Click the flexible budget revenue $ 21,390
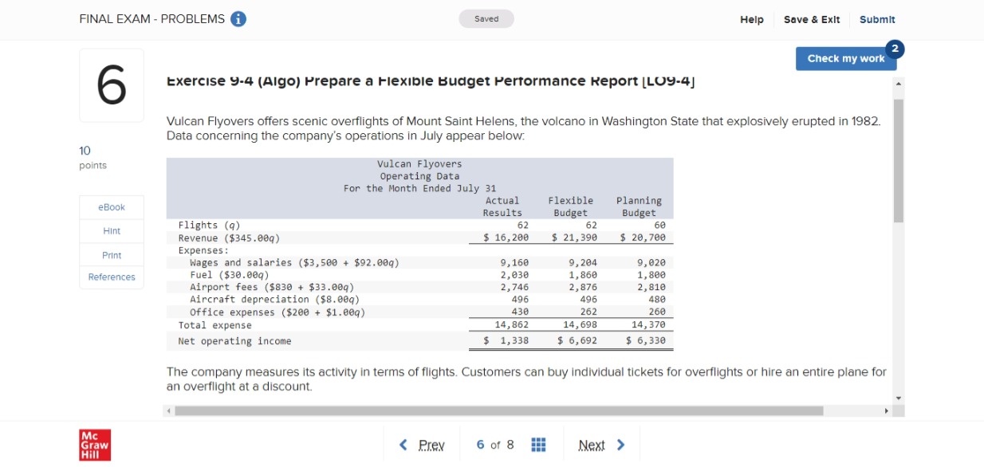 point(574,237)
